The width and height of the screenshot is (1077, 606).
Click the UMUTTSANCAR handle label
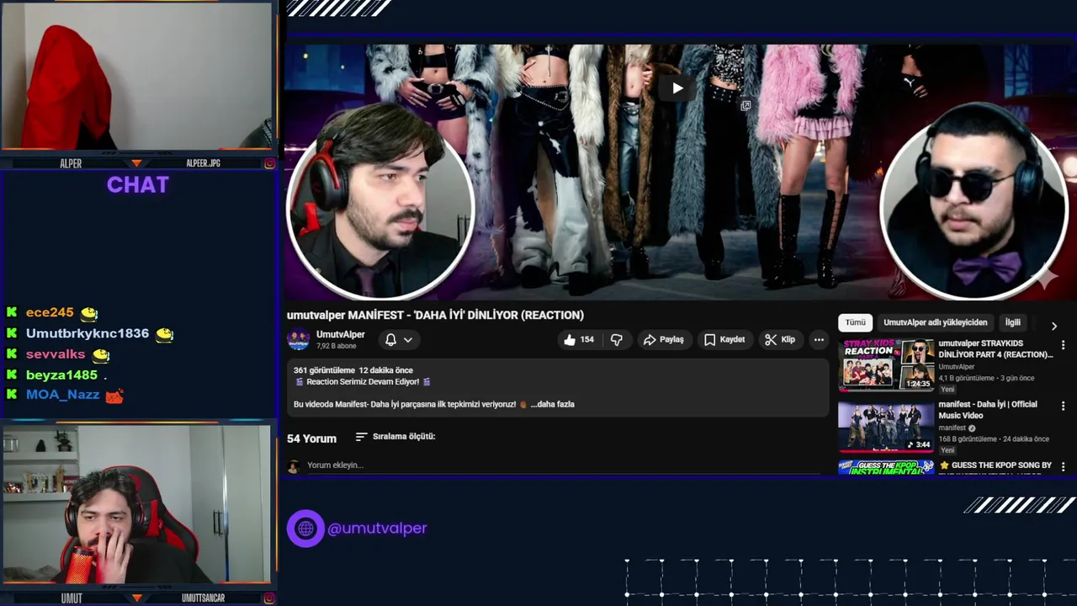click(203, 598)
